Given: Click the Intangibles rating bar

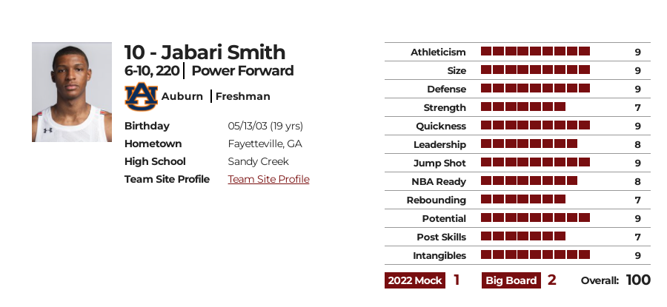Looking at the screenshot, I should pos(535,254).
